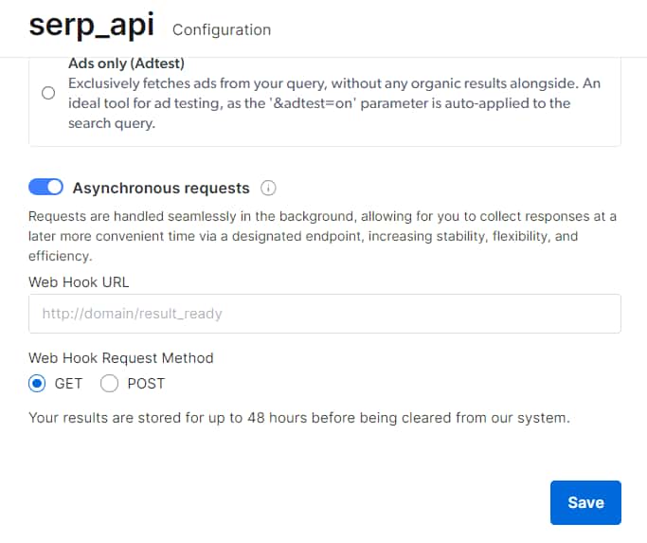Toggle the Asynchronous requests switch
This screenshot has height=543, width=647.
click(45, 187)
